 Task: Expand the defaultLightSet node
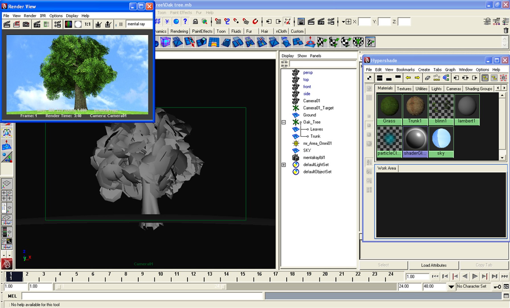coord(284,165)
